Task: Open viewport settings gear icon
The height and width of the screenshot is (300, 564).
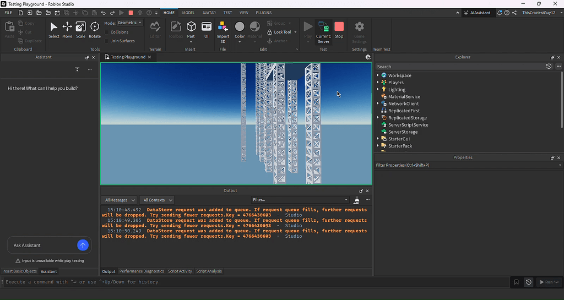Action: coord(368,57)
